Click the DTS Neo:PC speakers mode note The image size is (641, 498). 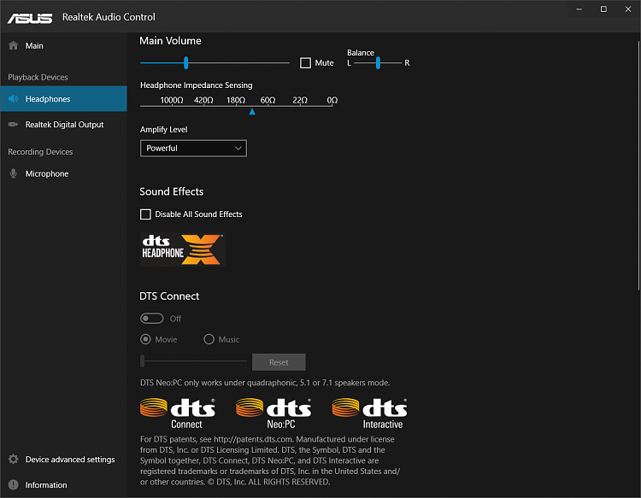(265, 383)
